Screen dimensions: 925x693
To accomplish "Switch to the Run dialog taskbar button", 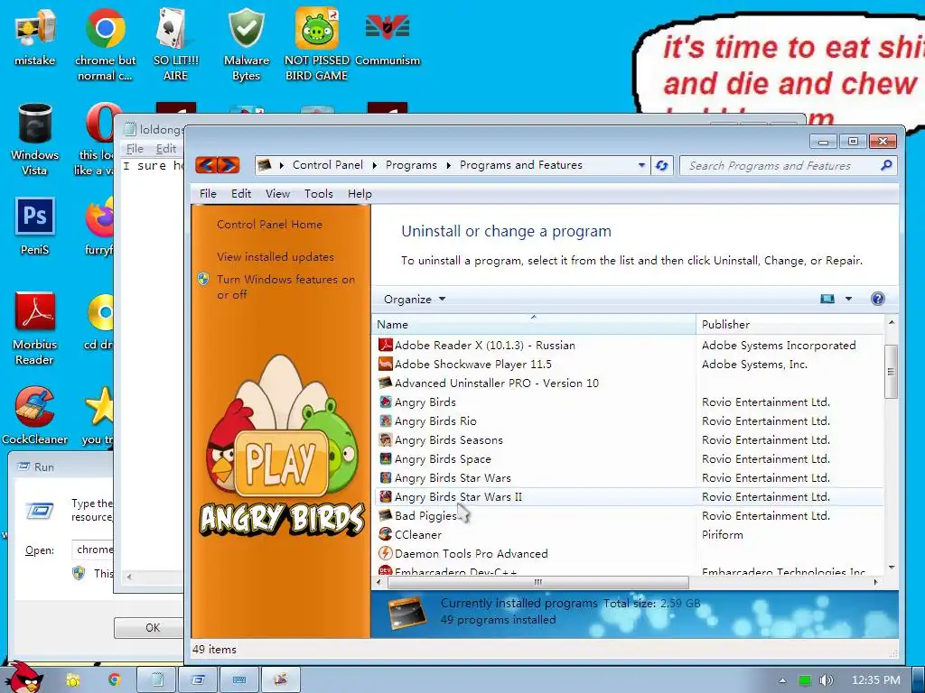I will (x=198, y=680).
